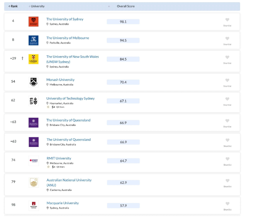This screenshot has width=257, height=223.
Task: Click the 98.1 overall score bar
Action: (123, 21)
